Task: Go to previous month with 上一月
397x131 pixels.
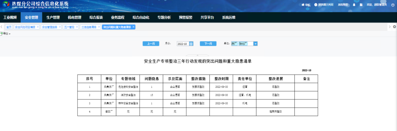Action: (151, 44)
